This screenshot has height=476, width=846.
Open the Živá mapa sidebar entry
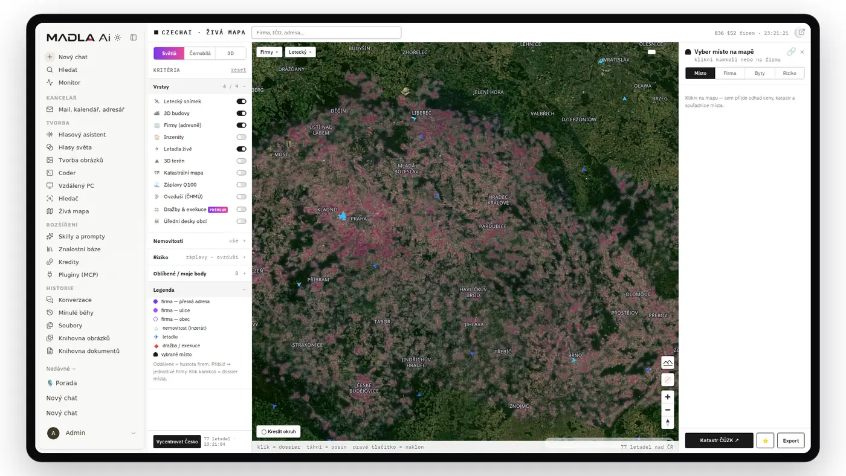(74, 211)
